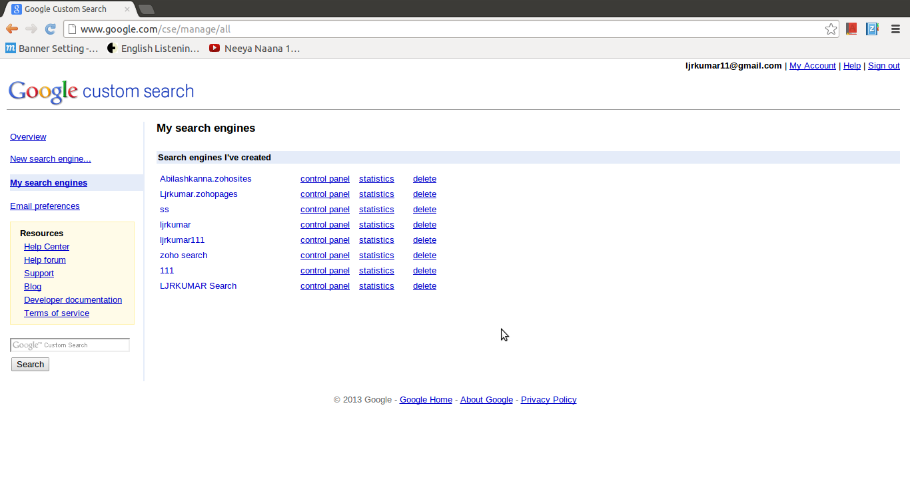Viewport: 910px width, 495px height.
Task: Open Developer documentation link
Action: [x=73, y=300]
